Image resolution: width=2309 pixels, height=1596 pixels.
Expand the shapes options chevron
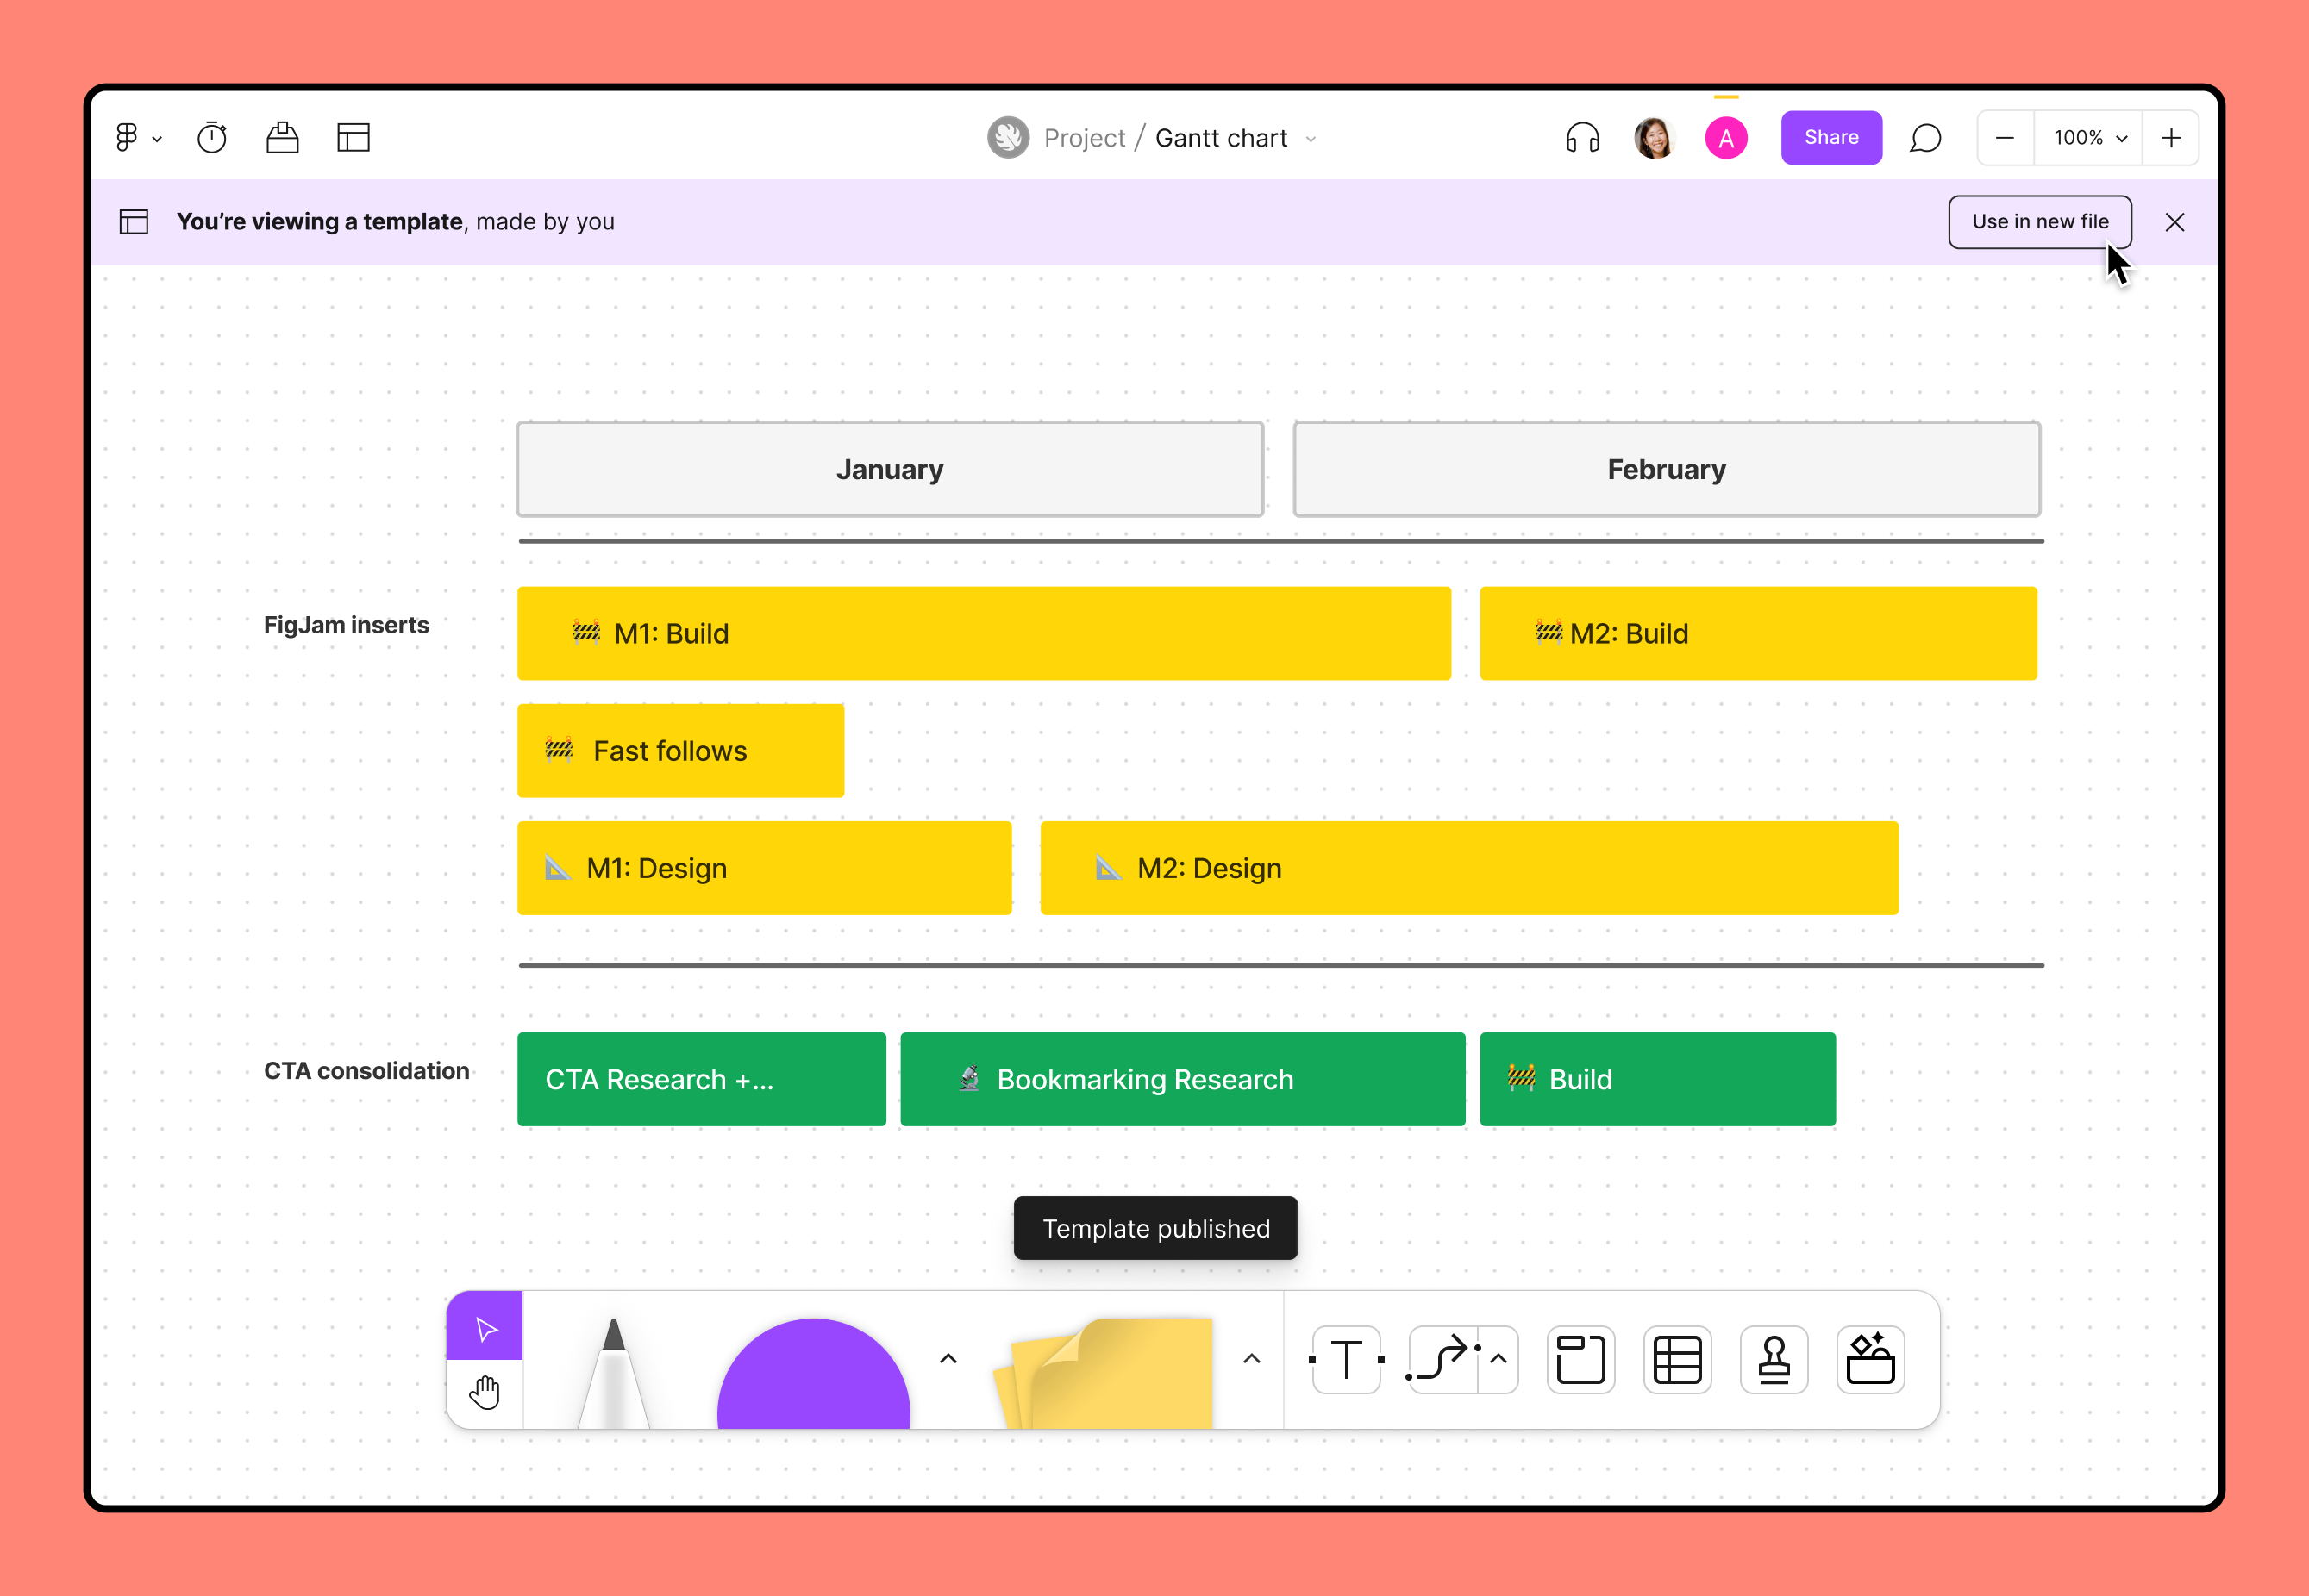click(948, 1358)
